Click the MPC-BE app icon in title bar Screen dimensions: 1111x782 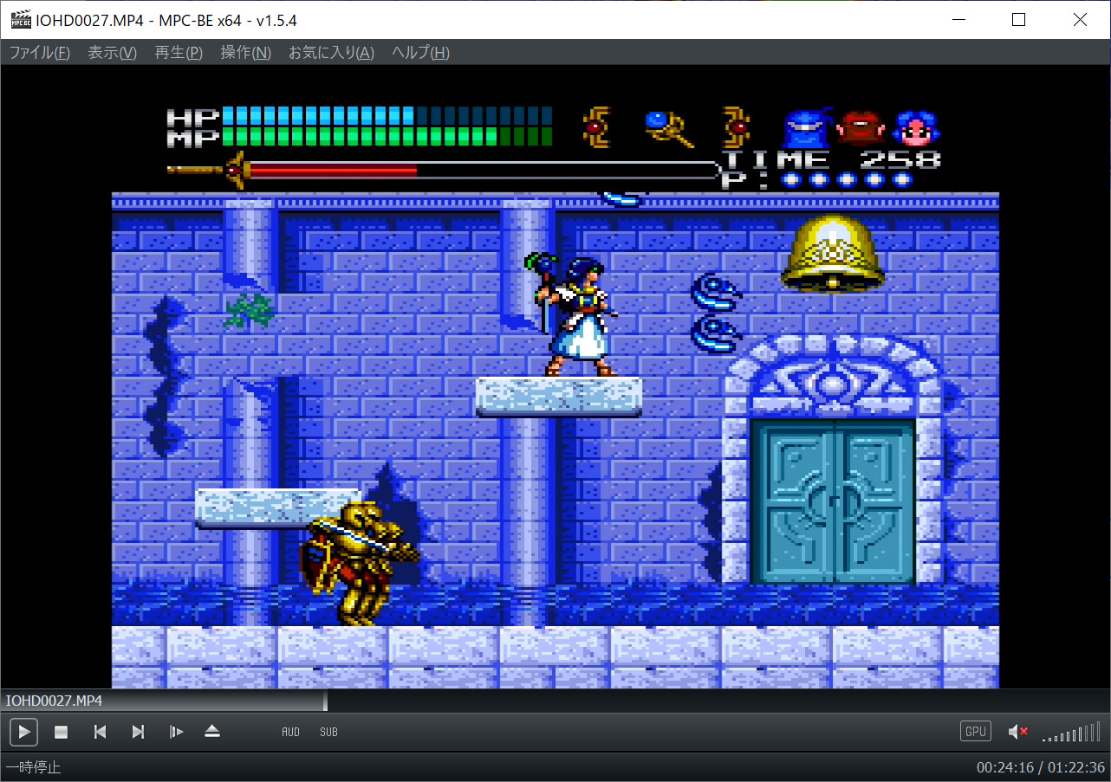tap(21, 20)
